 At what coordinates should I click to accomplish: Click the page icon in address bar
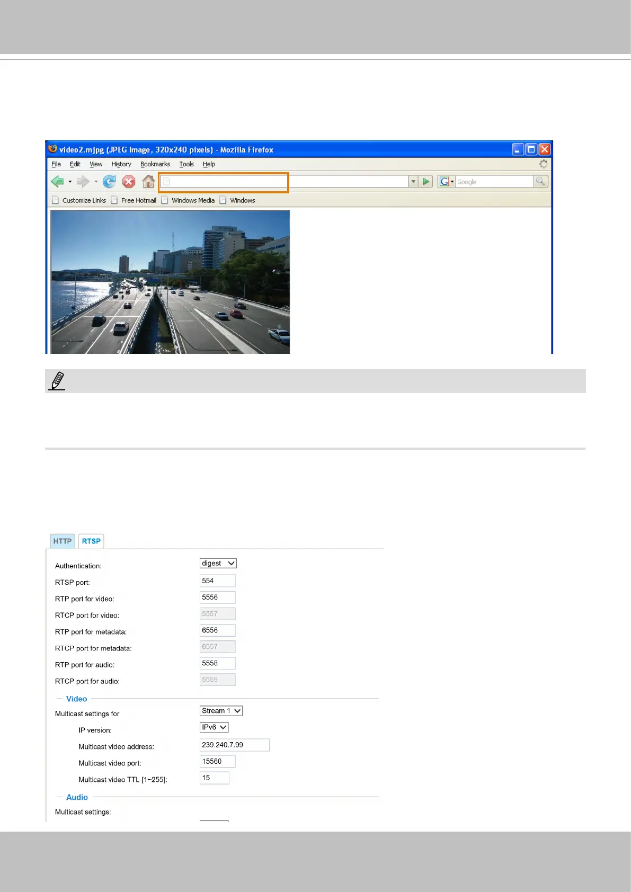point(167,182)
